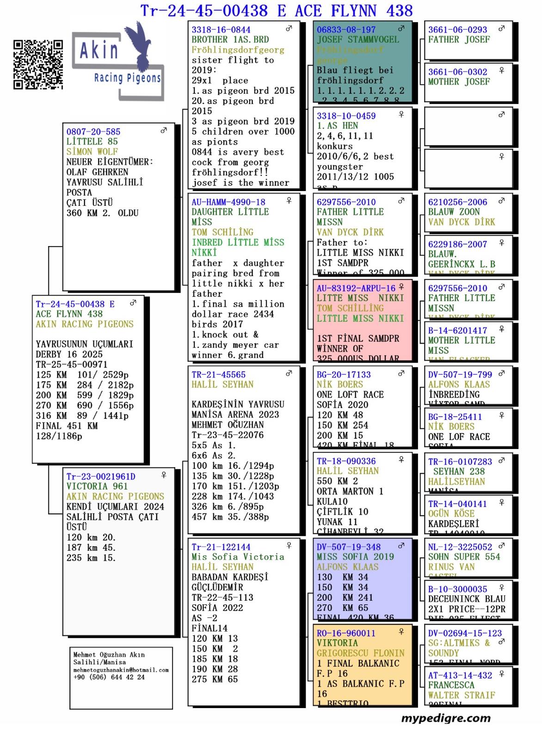
Task: Open ring number TR-21-45565 link
Action: (x=219, y=375)
